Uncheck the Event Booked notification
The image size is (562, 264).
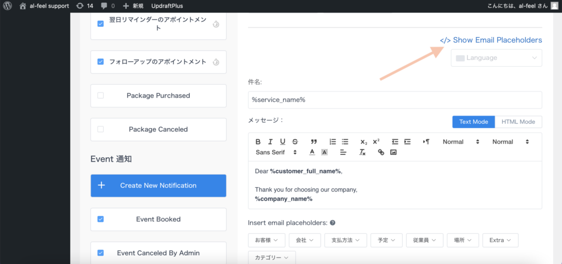pyautogui.click(x=100, y=219)
